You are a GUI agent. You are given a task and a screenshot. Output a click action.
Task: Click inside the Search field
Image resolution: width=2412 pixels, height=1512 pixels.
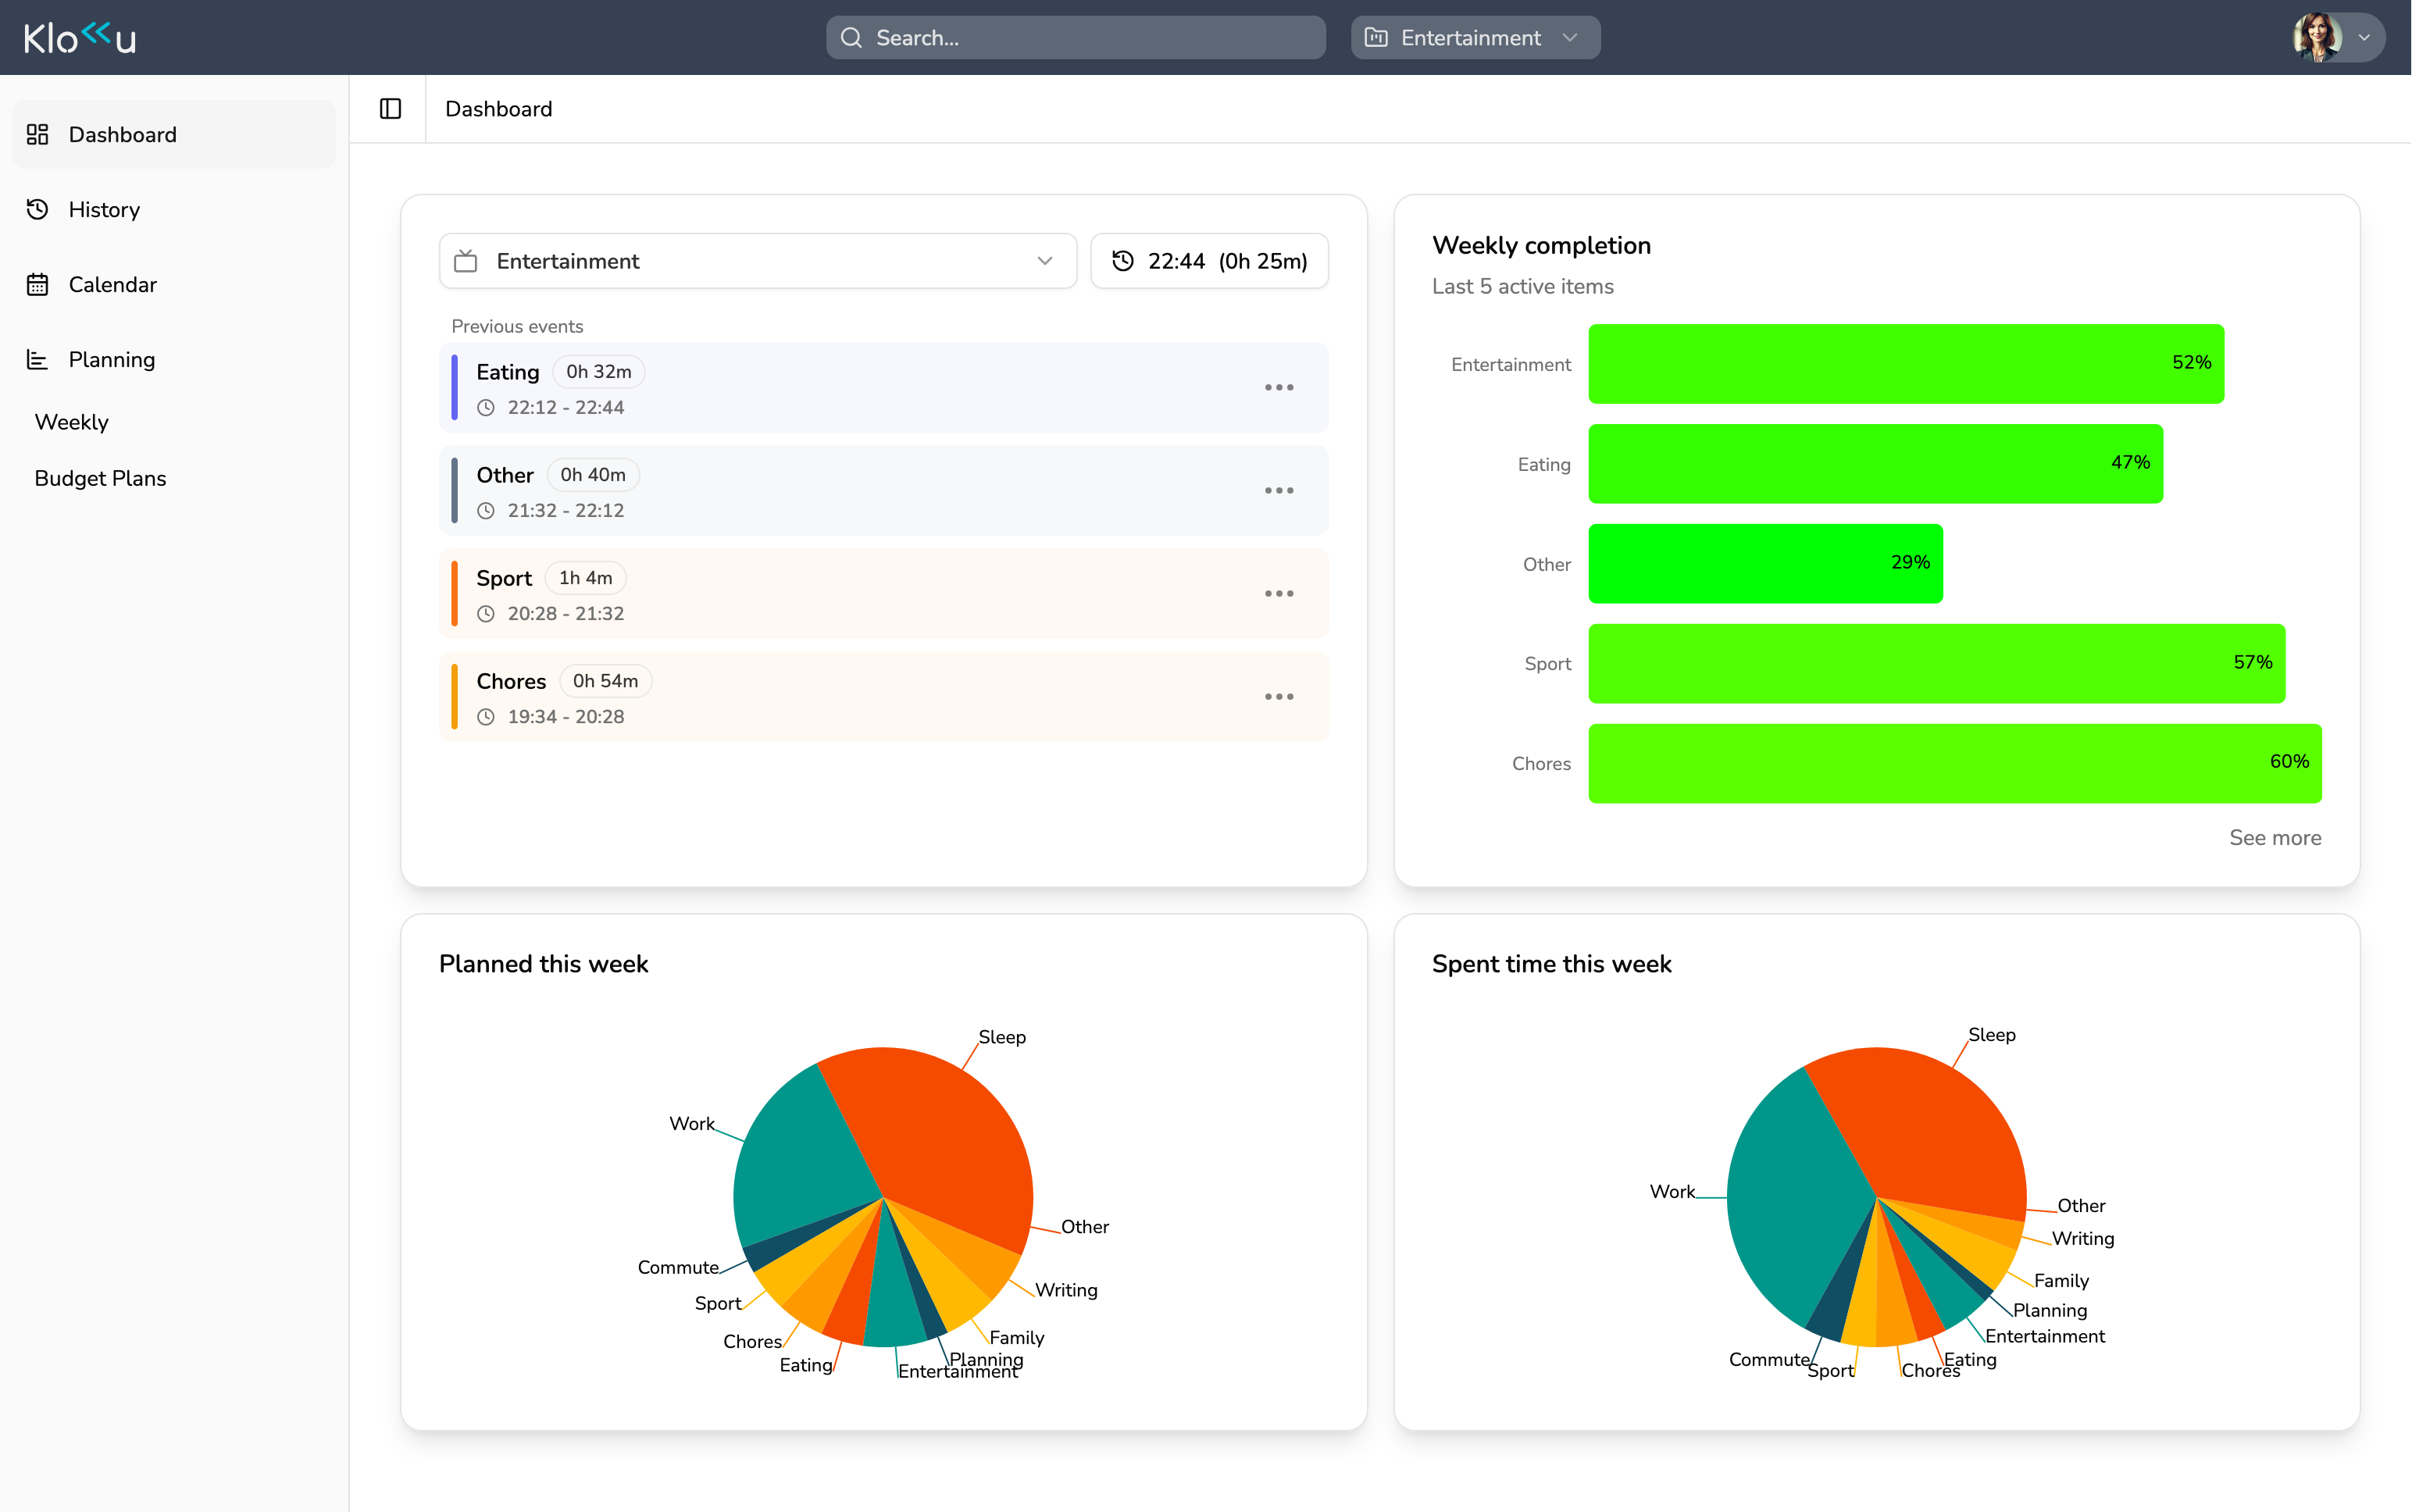coord(1075,37)
